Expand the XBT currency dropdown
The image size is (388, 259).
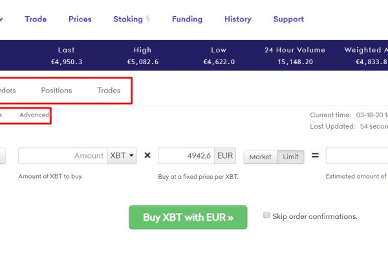point(123,156)
